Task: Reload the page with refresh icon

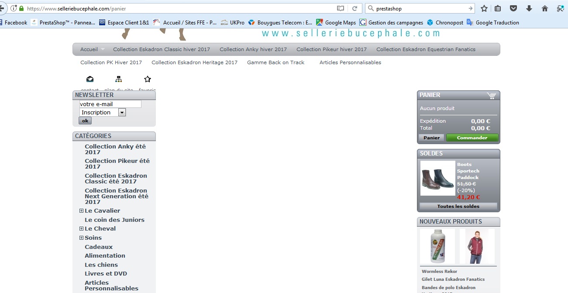Action: [355, 8]
